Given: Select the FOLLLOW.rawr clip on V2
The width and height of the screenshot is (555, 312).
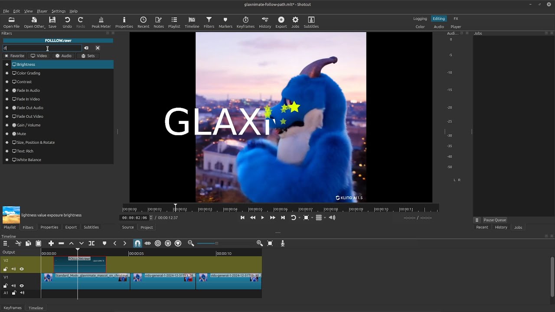Looking at the screenshot, I should (80, 264).
